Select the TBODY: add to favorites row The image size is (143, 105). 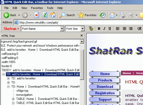tap(41, 70)
